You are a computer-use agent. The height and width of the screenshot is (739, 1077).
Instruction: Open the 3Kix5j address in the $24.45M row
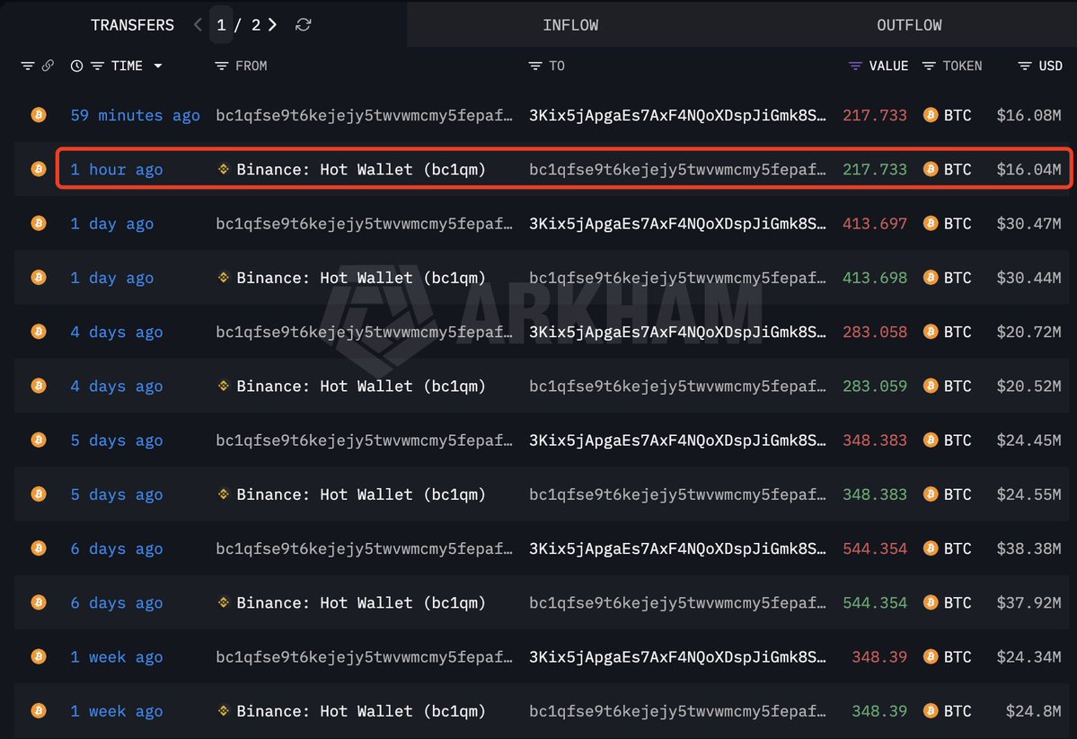coord(677,441)
